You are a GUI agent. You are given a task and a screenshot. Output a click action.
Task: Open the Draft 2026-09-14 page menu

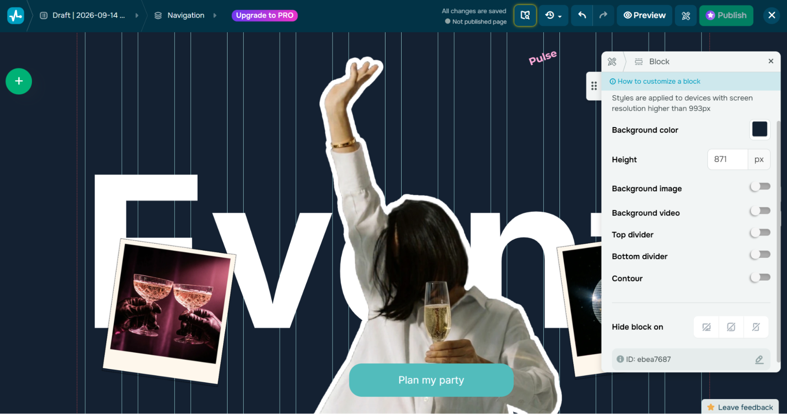click(x=89, y=15)
